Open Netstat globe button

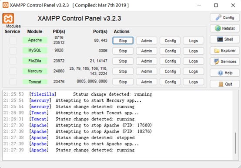[x=224, y=28]
